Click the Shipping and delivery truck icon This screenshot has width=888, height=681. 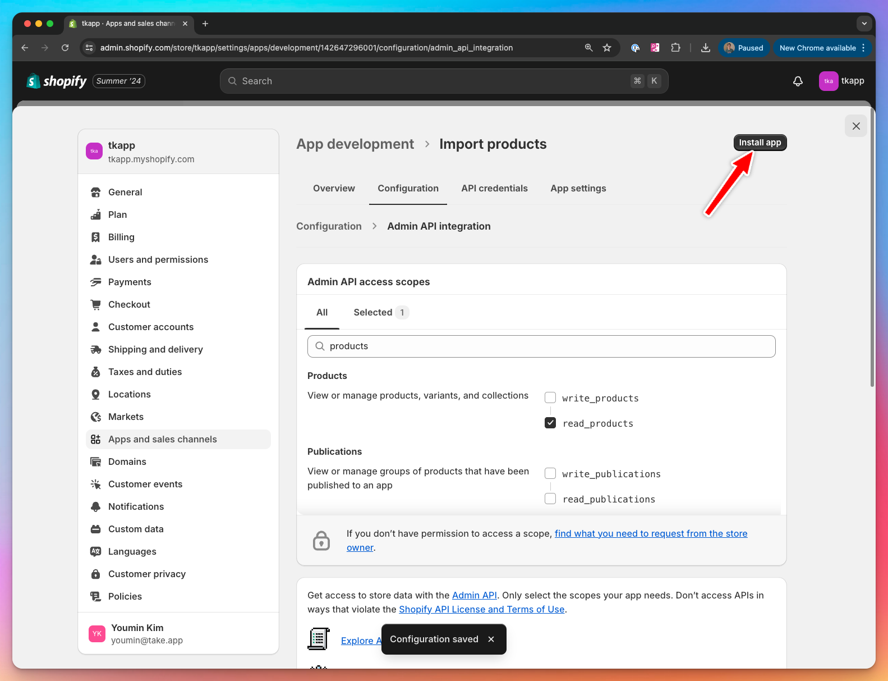(96, 349)
